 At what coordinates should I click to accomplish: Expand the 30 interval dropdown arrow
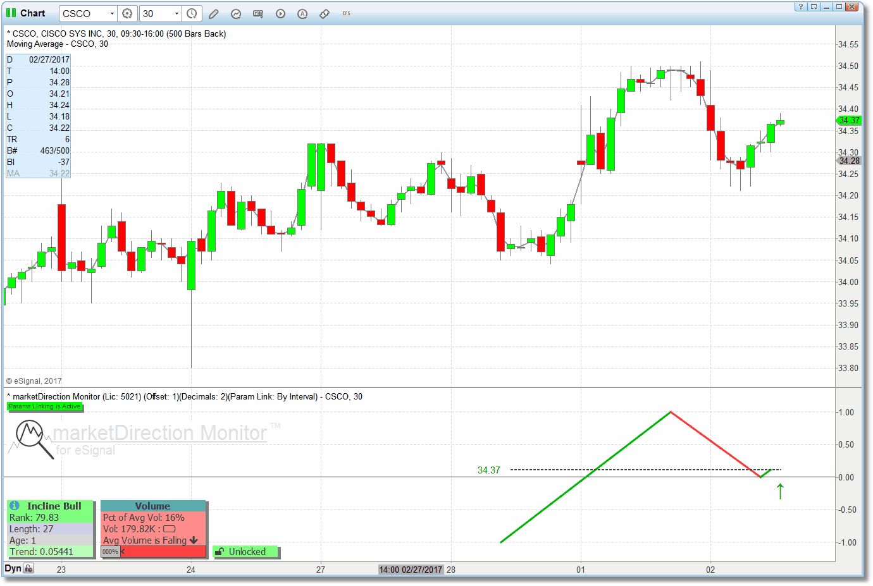point(176,13)
